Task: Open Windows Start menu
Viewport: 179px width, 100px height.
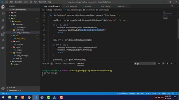Action: click(3, 97)
